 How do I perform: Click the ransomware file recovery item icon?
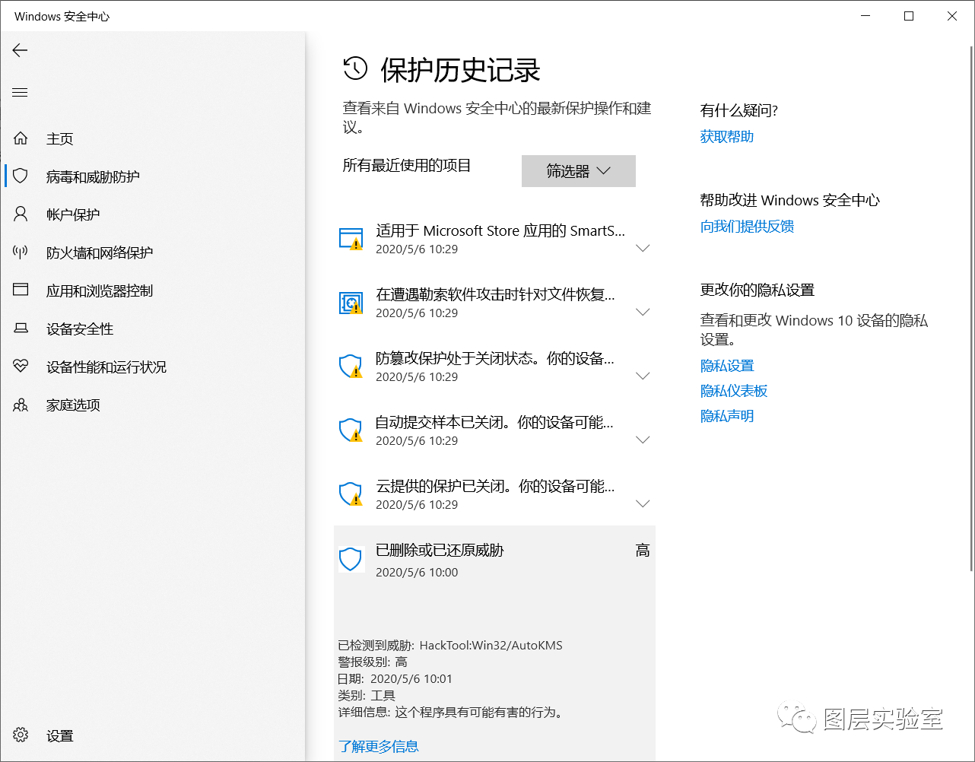pos(351,303)
